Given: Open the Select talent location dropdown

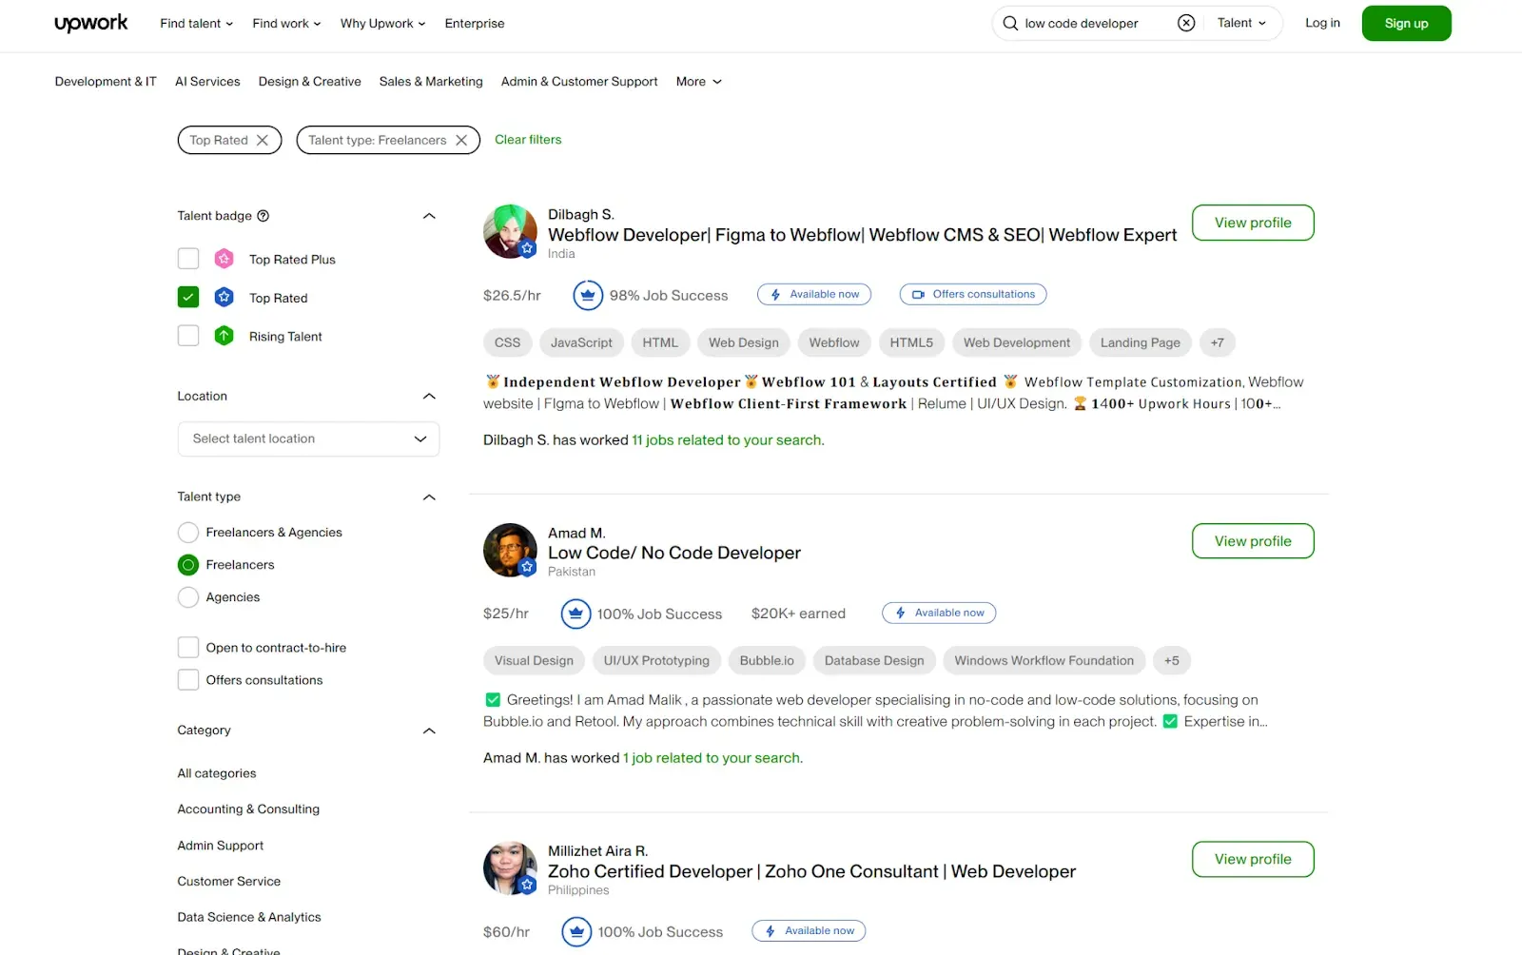Looking at the screenshot, I should [308, 439].
